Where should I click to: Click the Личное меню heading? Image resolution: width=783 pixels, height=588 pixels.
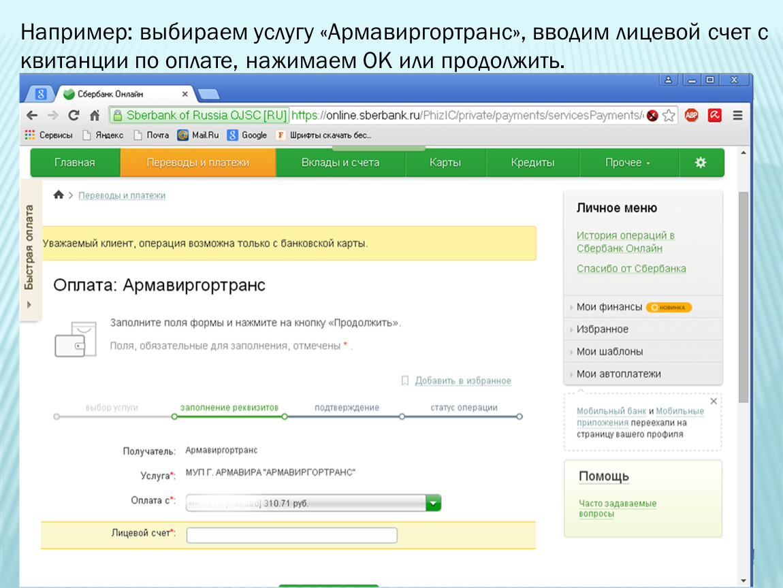click(617, 208)
